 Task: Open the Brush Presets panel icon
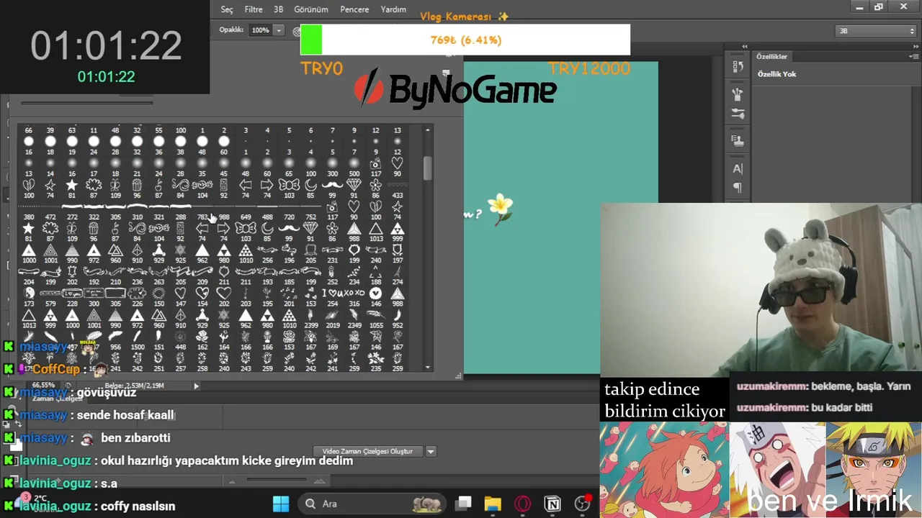(738, 94)
